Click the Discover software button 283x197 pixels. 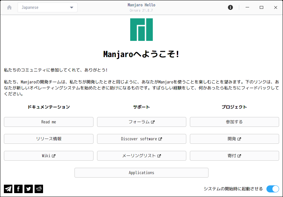pyautogui.click(x=142, y=139)
